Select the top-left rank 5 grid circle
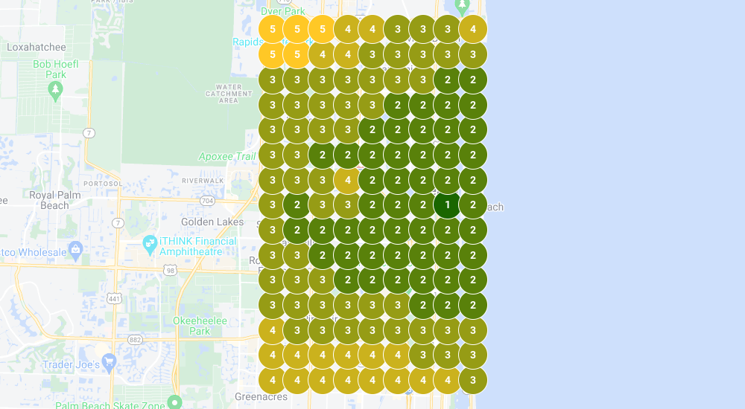 pos(272,29)
